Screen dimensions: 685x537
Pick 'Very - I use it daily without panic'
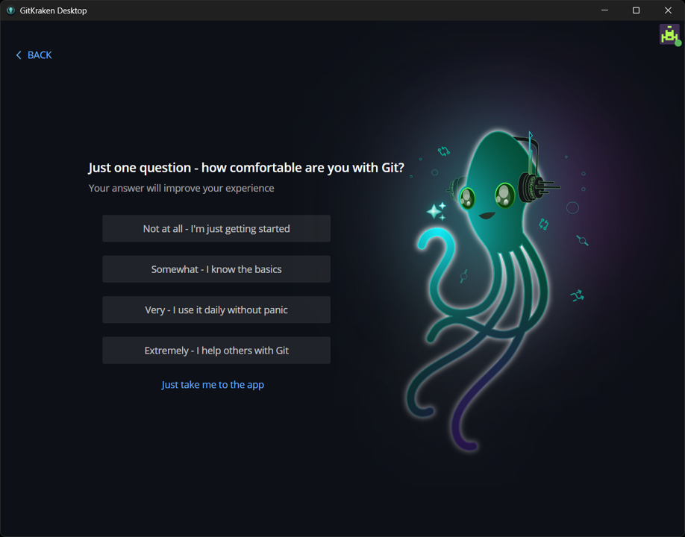tap(216, 310)
